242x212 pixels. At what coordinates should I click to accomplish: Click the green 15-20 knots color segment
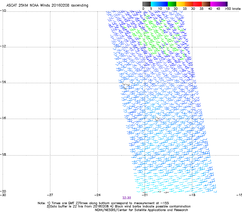click(172, 4)
